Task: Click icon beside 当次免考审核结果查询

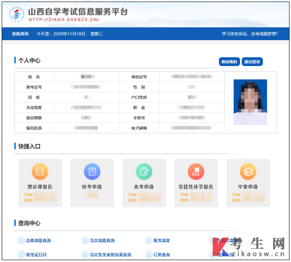Action: pos(85,254)
